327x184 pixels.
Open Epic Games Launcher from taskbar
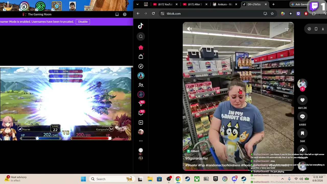[x=216, y=179]
